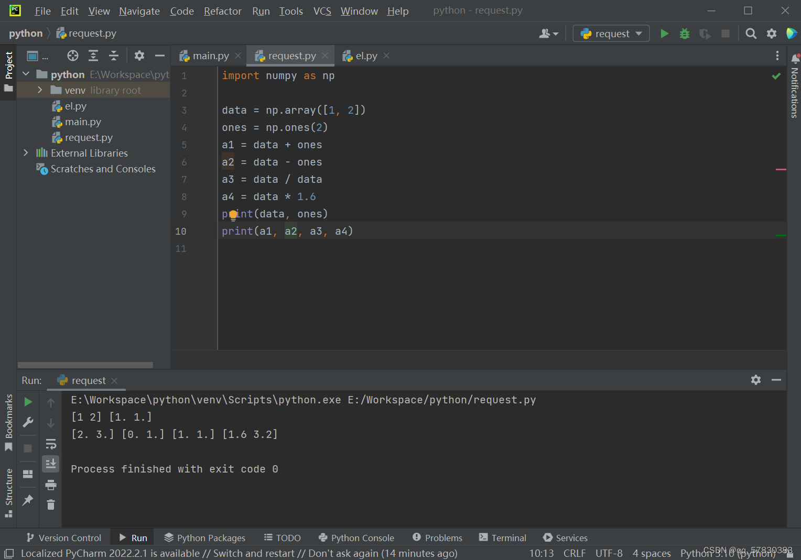Minimize the Run tool window

776,380
